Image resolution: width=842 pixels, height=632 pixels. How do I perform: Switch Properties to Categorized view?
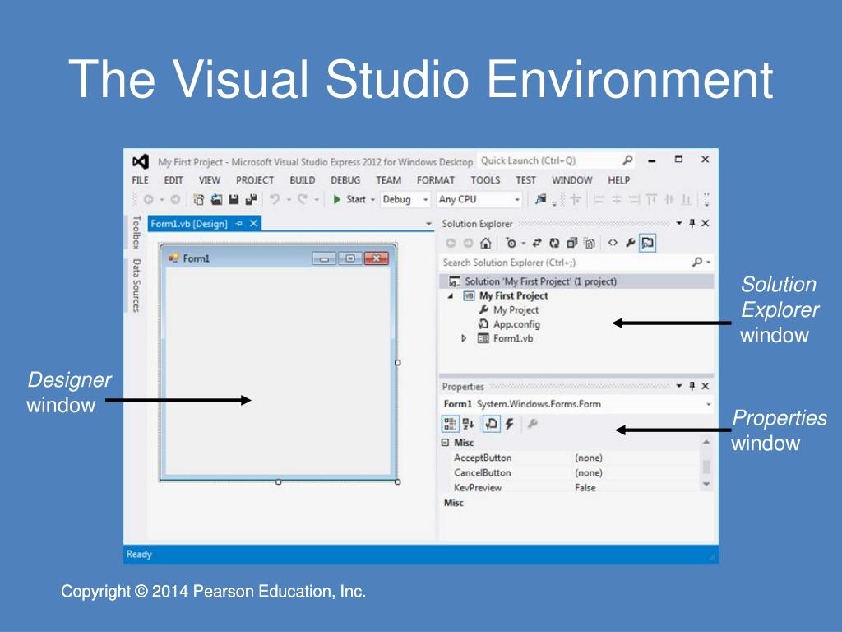click(x=450, y=424)
